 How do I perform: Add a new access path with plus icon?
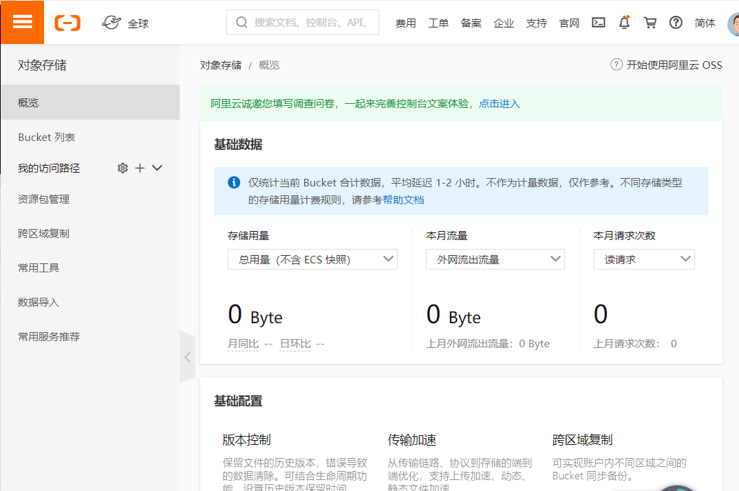pyautogui.click(x=140, y=168)
